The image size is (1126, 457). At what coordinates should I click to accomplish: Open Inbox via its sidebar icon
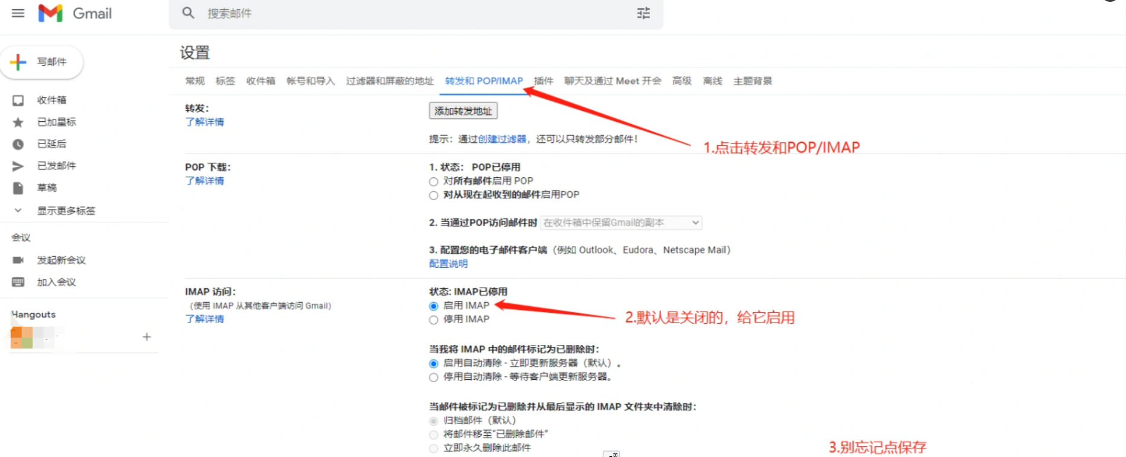pos(18,100)
